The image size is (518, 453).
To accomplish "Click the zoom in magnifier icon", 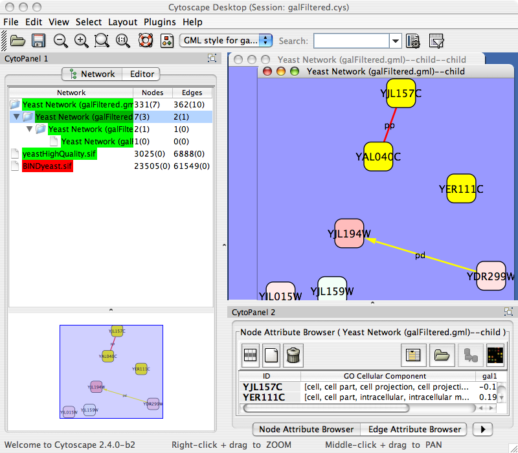I will (x=82, y=41).
